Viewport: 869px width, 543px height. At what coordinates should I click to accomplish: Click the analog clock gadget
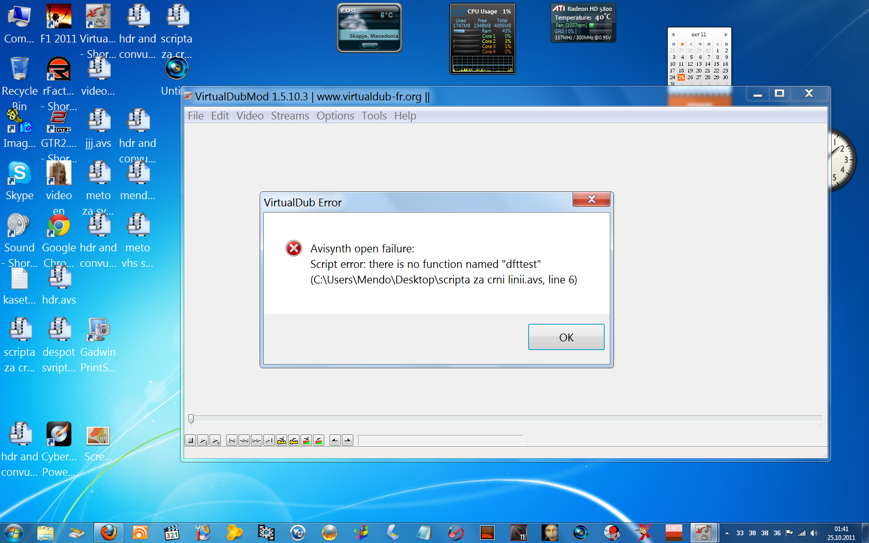[x=843, y=160]
